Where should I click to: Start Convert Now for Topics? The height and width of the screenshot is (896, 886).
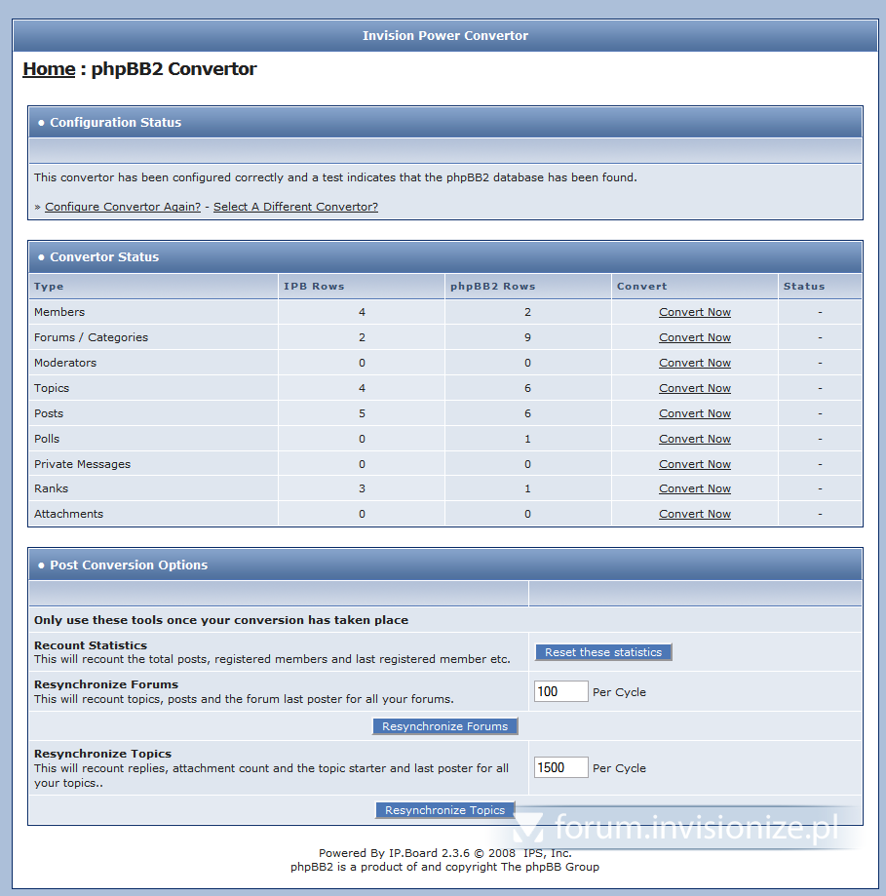(694, 388)
